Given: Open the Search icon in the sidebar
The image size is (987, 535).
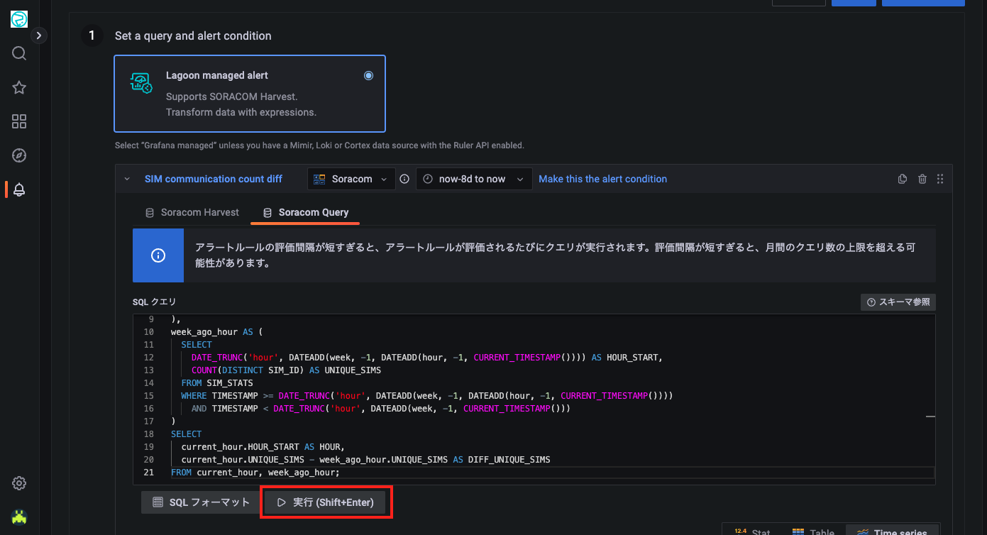Looking at the screenshot, I should (19, 54).
